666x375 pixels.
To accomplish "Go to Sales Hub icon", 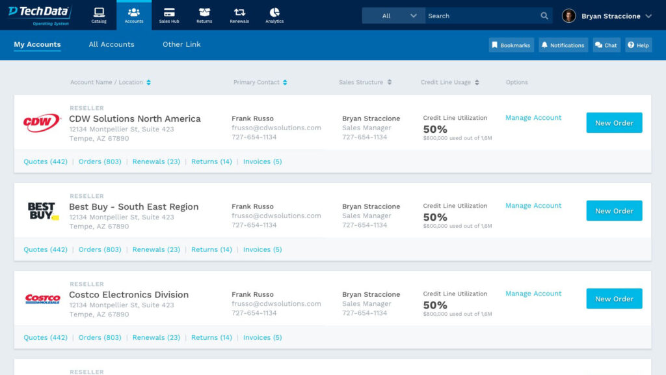I will (169, 16).
